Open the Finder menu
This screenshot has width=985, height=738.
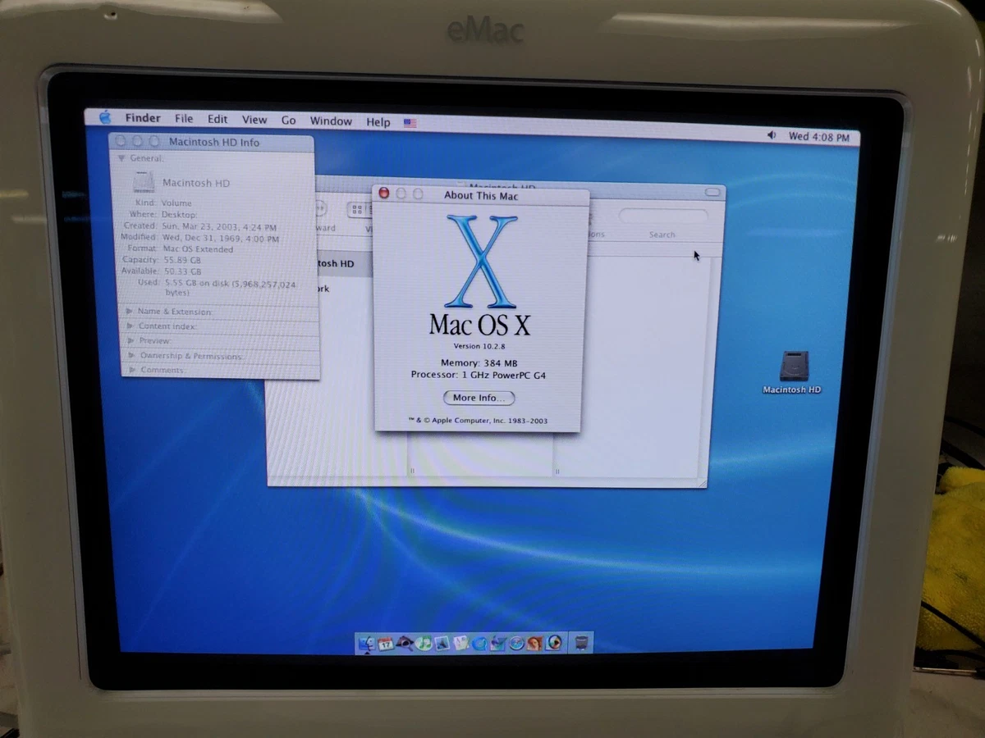click(x=143, y=118)
